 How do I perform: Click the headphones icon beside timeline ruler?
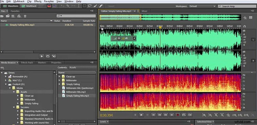[244, 26]
